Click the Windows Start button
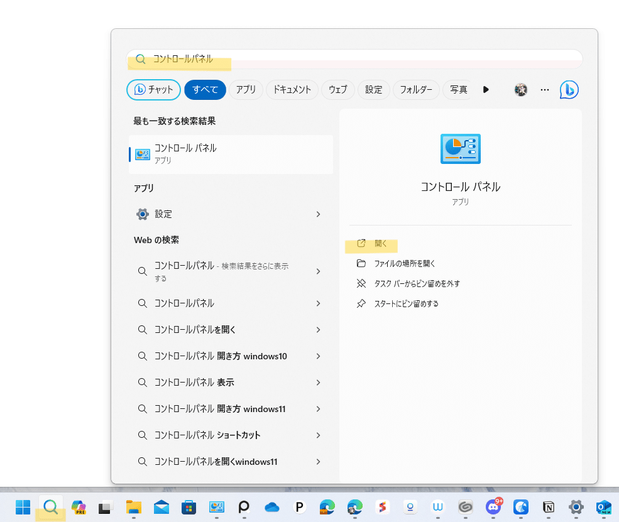 click(23, 507)
